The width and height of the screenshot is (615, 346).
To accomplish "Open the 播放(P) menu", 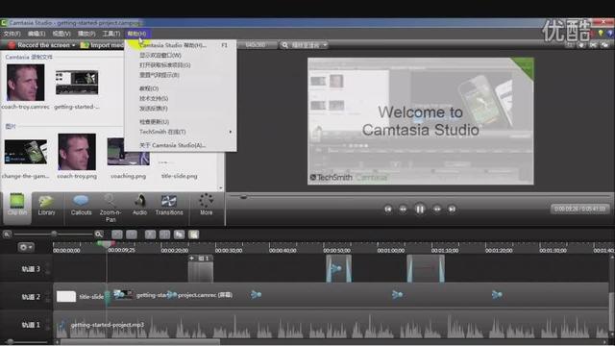I will 86,34.
